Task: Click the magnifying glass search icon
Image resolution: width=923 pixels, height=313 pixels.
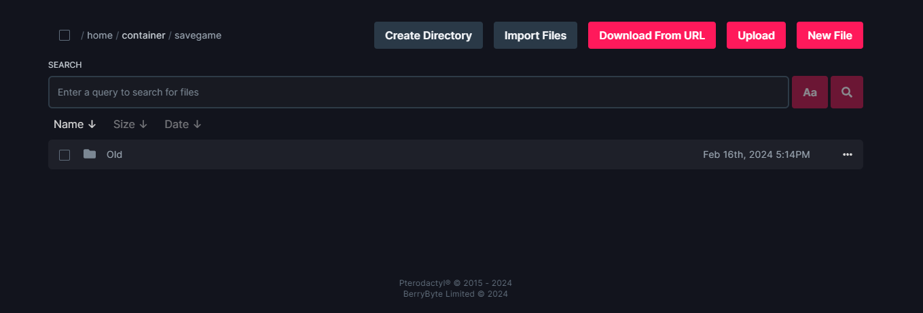Action: click(x=846, y=92)
